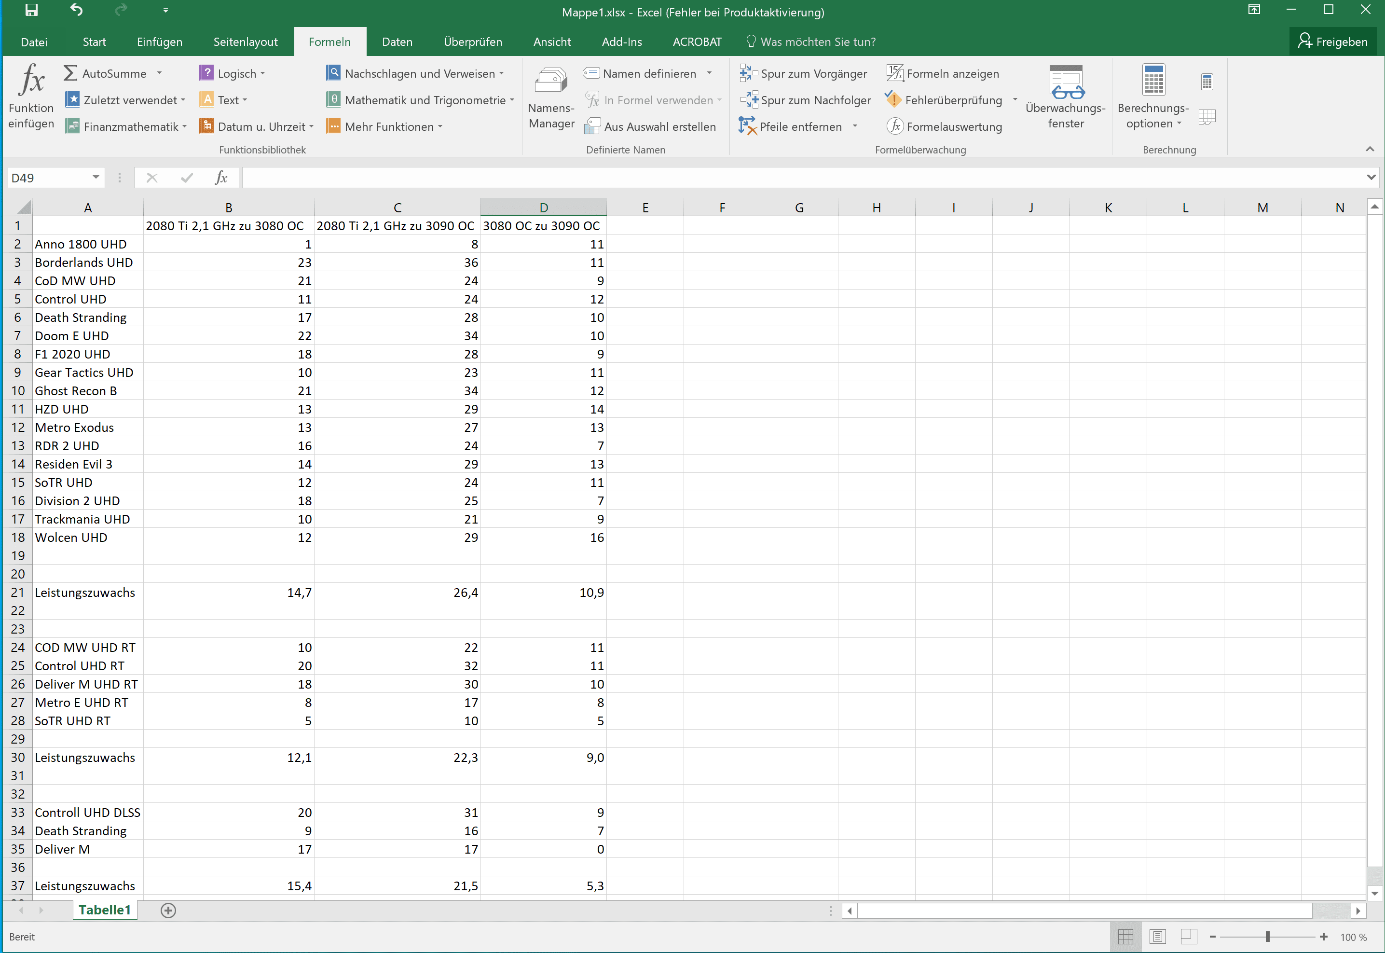Click the Formelauswertung icon
This screenshot has height=953, width=1385.
pyautogui.click(x=895, y=126)
